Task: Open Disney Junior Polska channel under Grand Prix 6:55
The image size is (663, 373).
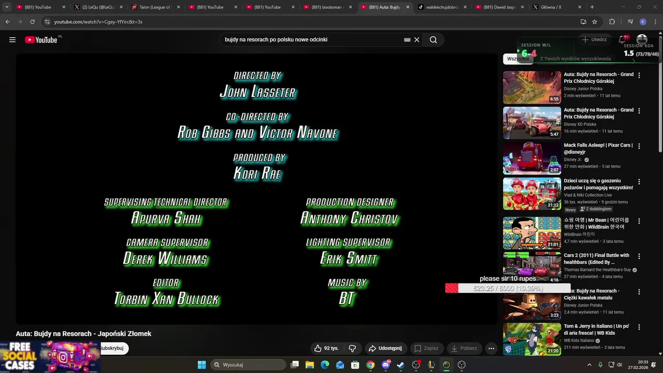Action: (583, 89)
